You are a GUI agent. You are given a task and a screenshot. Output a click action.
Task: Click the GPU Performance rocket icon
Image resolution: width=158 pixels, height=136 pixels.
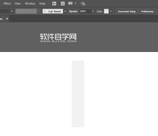[83, 4]
